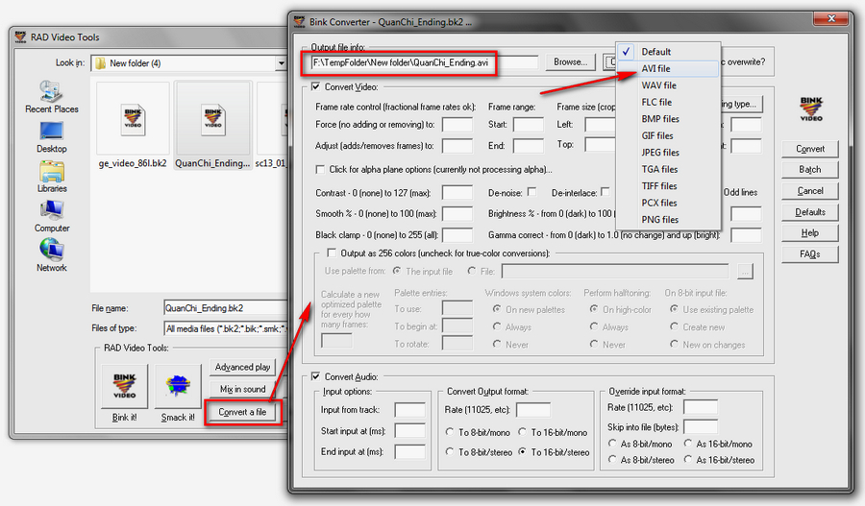865x506 pixels.
Task: Click the Mix in sound button
Action: [243, 389]
